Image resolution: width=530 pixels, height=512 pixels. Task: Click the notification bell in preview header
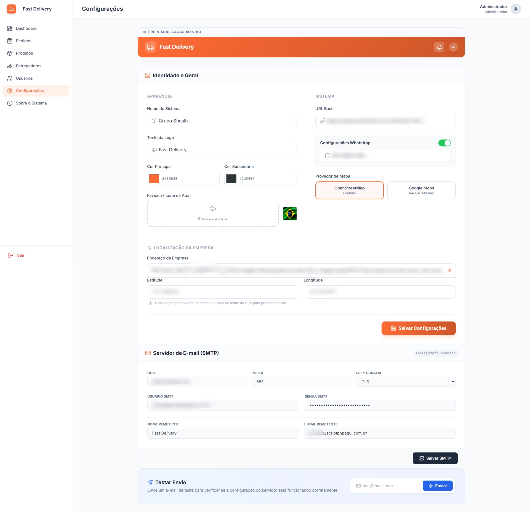pos(439,47)
